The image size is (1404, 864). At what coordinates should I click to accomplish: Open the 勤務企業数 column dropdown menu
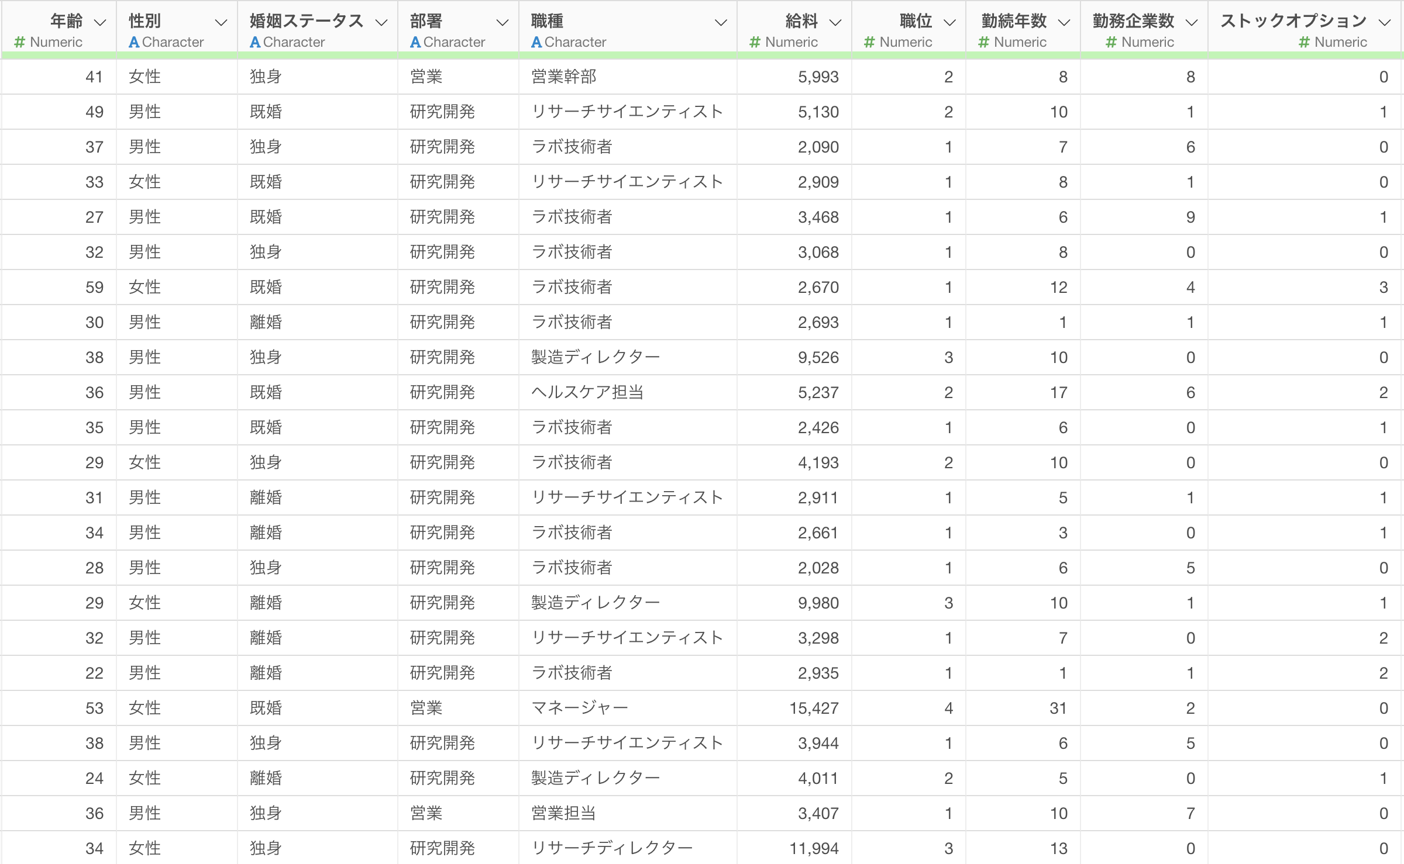pos(1192,22)
